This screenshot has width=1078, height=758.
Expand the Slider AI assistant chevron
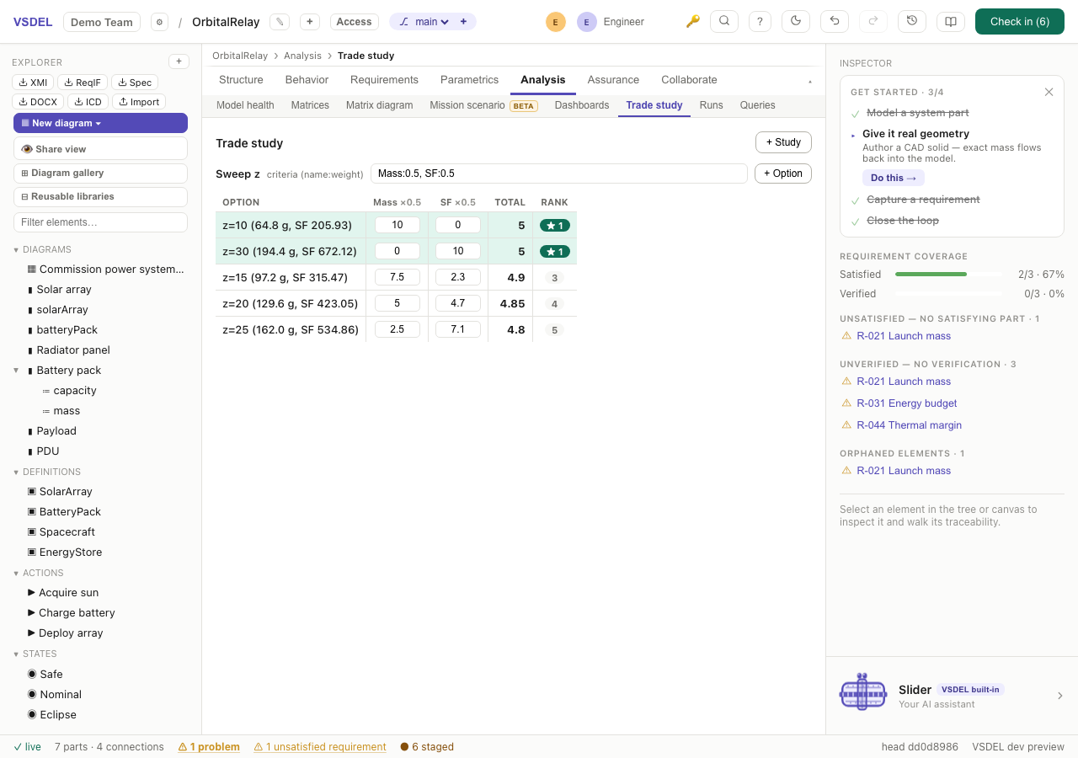click(1059, 696)
